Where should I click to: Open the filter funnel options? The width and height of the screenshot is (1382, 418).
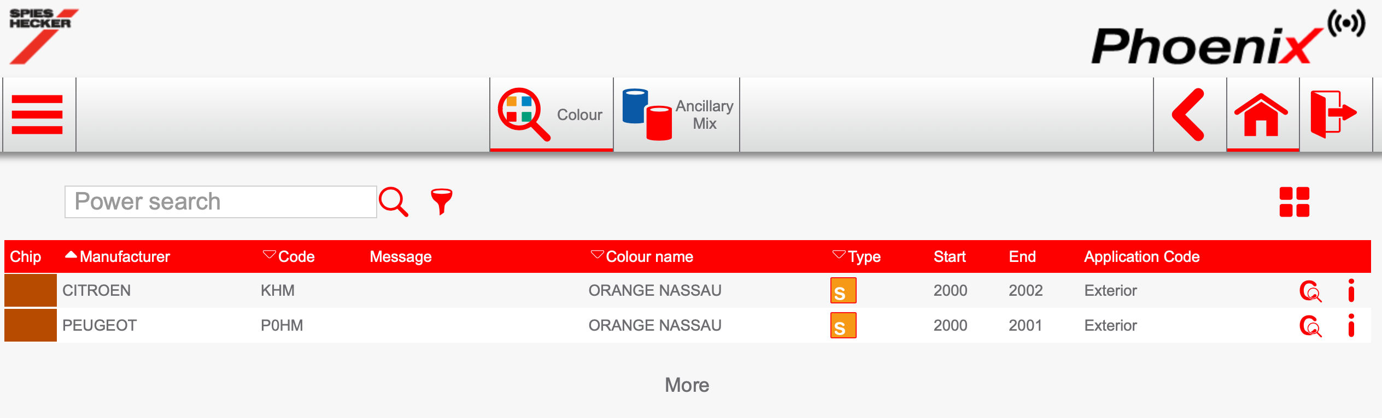[x=441, y=202]
